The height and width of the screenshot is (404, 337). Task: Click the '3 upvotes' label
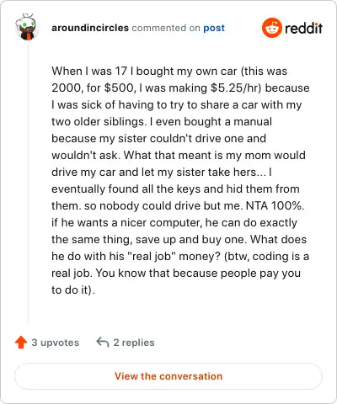coord(56,343)
